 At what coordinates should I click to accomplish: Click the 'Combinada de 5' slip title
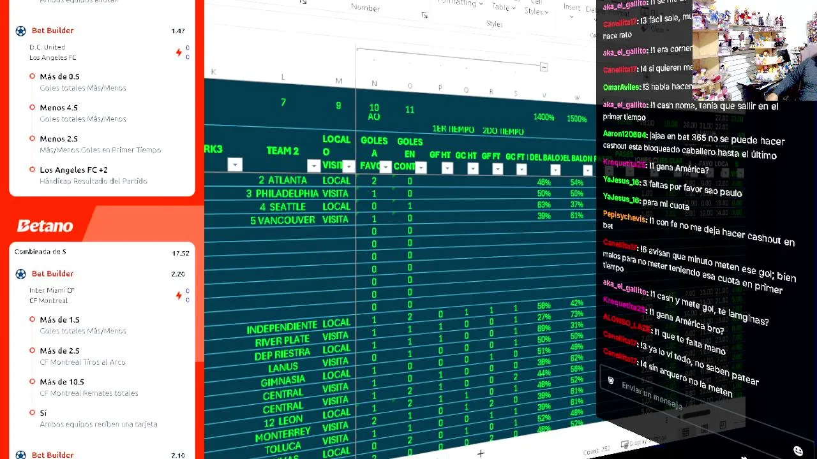40,252
